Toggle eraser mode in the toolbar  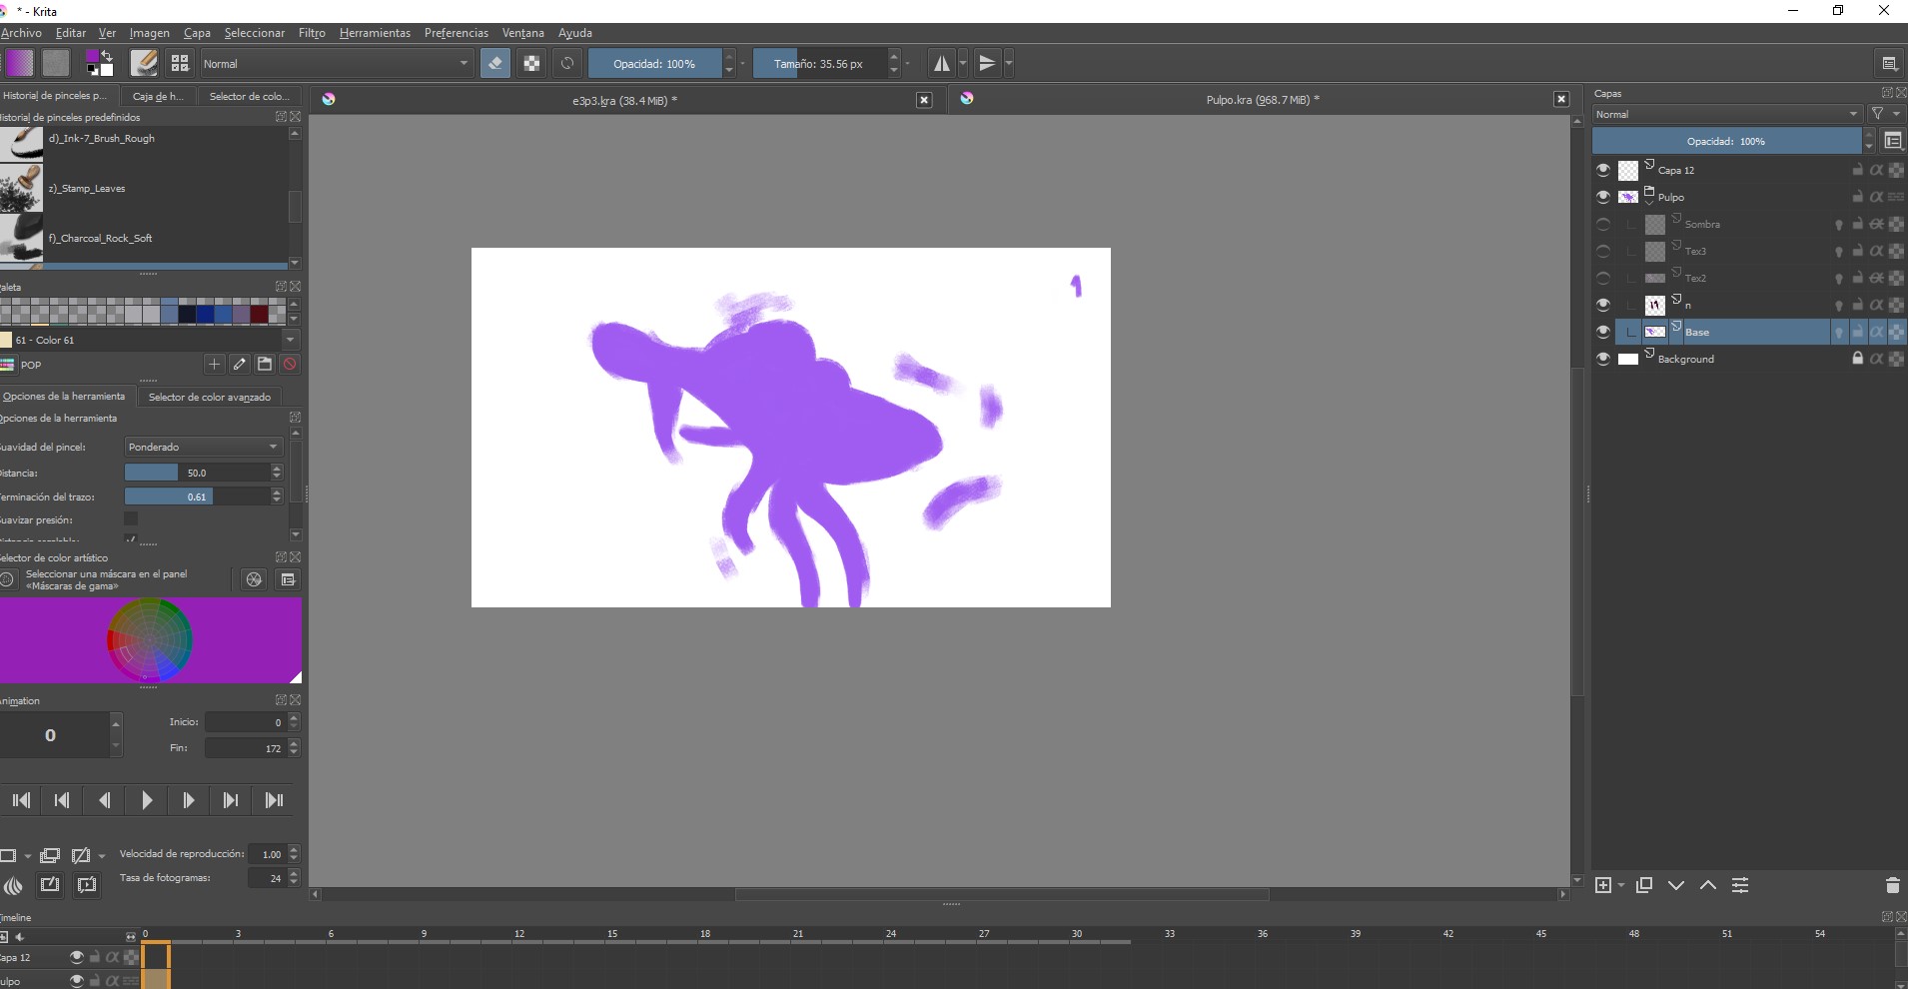(x=494, y=63)
